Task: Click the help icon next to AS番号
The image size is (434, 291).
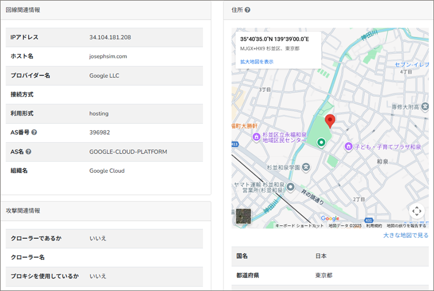Action: point(34,132)
